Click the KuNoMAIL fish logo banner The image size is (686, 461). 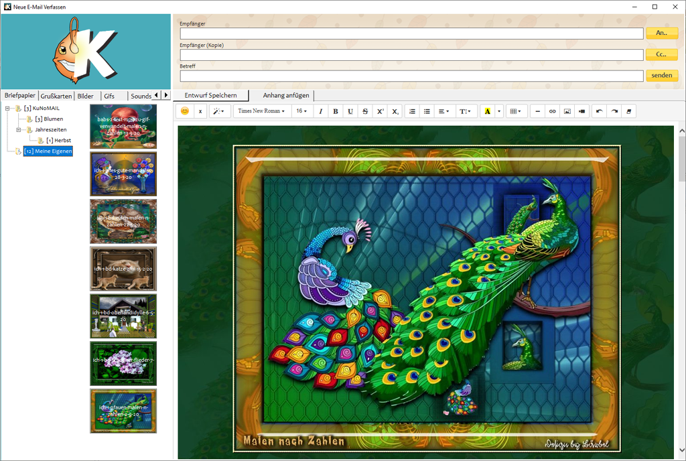point(86,52)
